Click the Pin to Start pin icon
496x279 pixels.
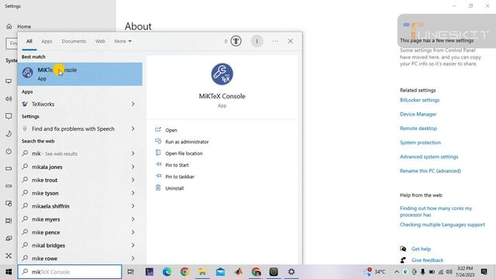pyautogui.click(x=158, y=164)
